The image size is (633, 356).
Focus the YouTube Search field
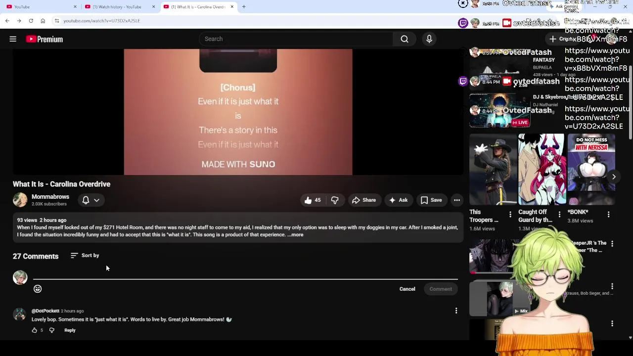pos(297,39)
